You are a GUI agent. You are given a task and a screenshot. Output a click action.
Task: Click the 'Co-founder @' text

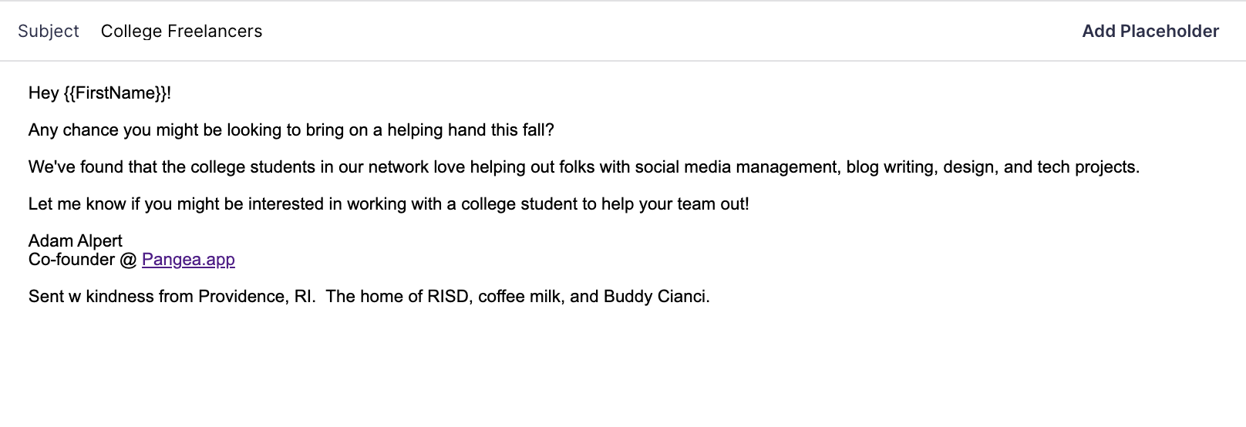pos(82,260)
